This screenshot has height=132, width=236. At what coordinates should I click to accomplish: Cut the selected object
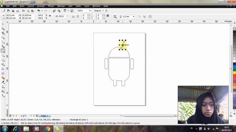(x=24, y=11)
